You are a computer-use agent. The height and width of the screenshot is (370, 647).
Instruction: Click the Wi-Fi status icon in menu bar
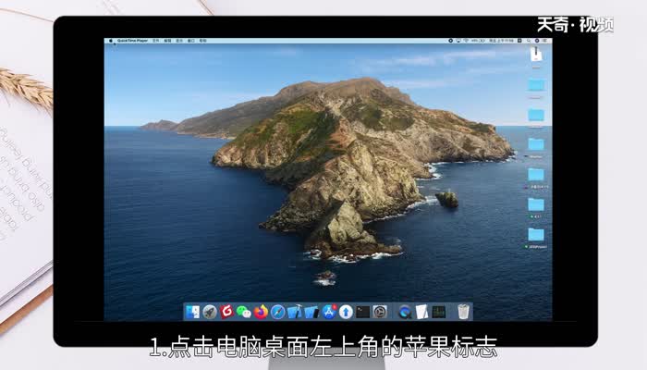[467, 42]
